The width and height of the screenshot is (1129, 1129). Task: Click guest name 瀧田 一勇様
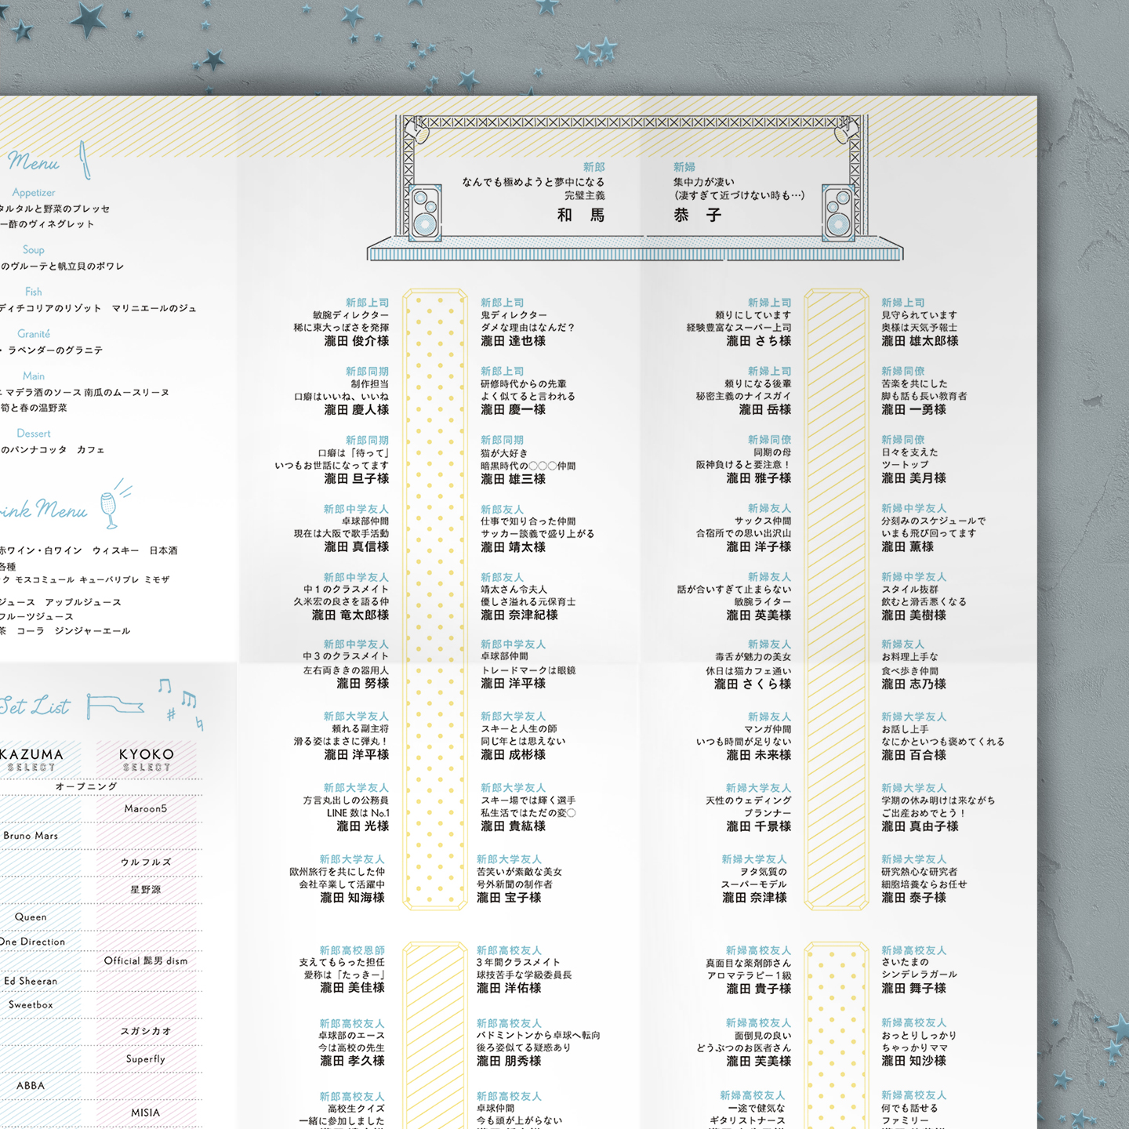click(x=914, y=409)
